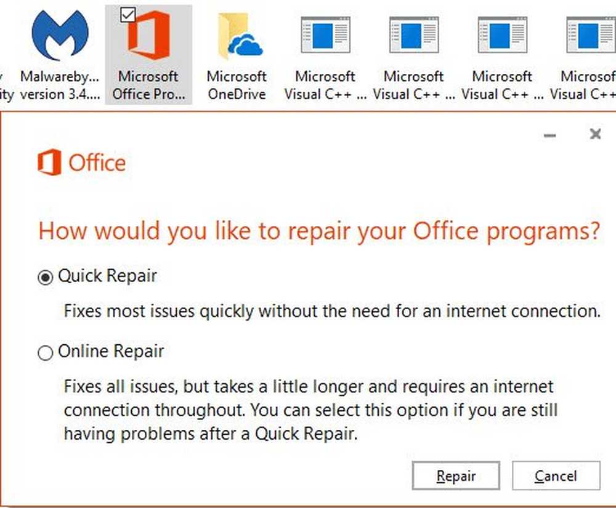Image resolution: width=616 pixels, height=508 pixels.
Task: Close the Office repair dialog
Action: coord(596,134)
